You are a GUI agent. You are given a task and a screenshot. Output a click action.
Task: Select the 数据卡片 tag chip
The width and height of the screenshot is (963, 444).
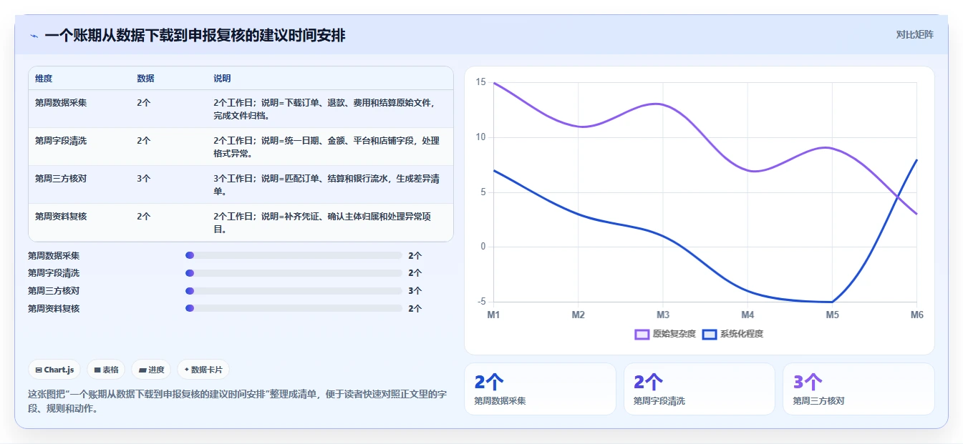coord(203,370)
